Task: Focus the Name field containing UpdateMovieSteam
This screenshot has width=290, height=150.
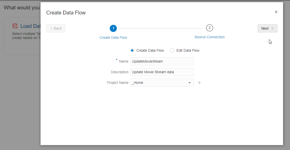Action: coord(162,61)
